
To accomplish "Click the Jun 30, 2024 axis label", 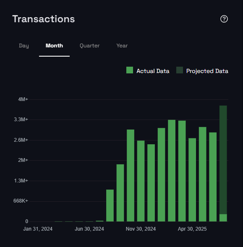I will coord(89,229).
